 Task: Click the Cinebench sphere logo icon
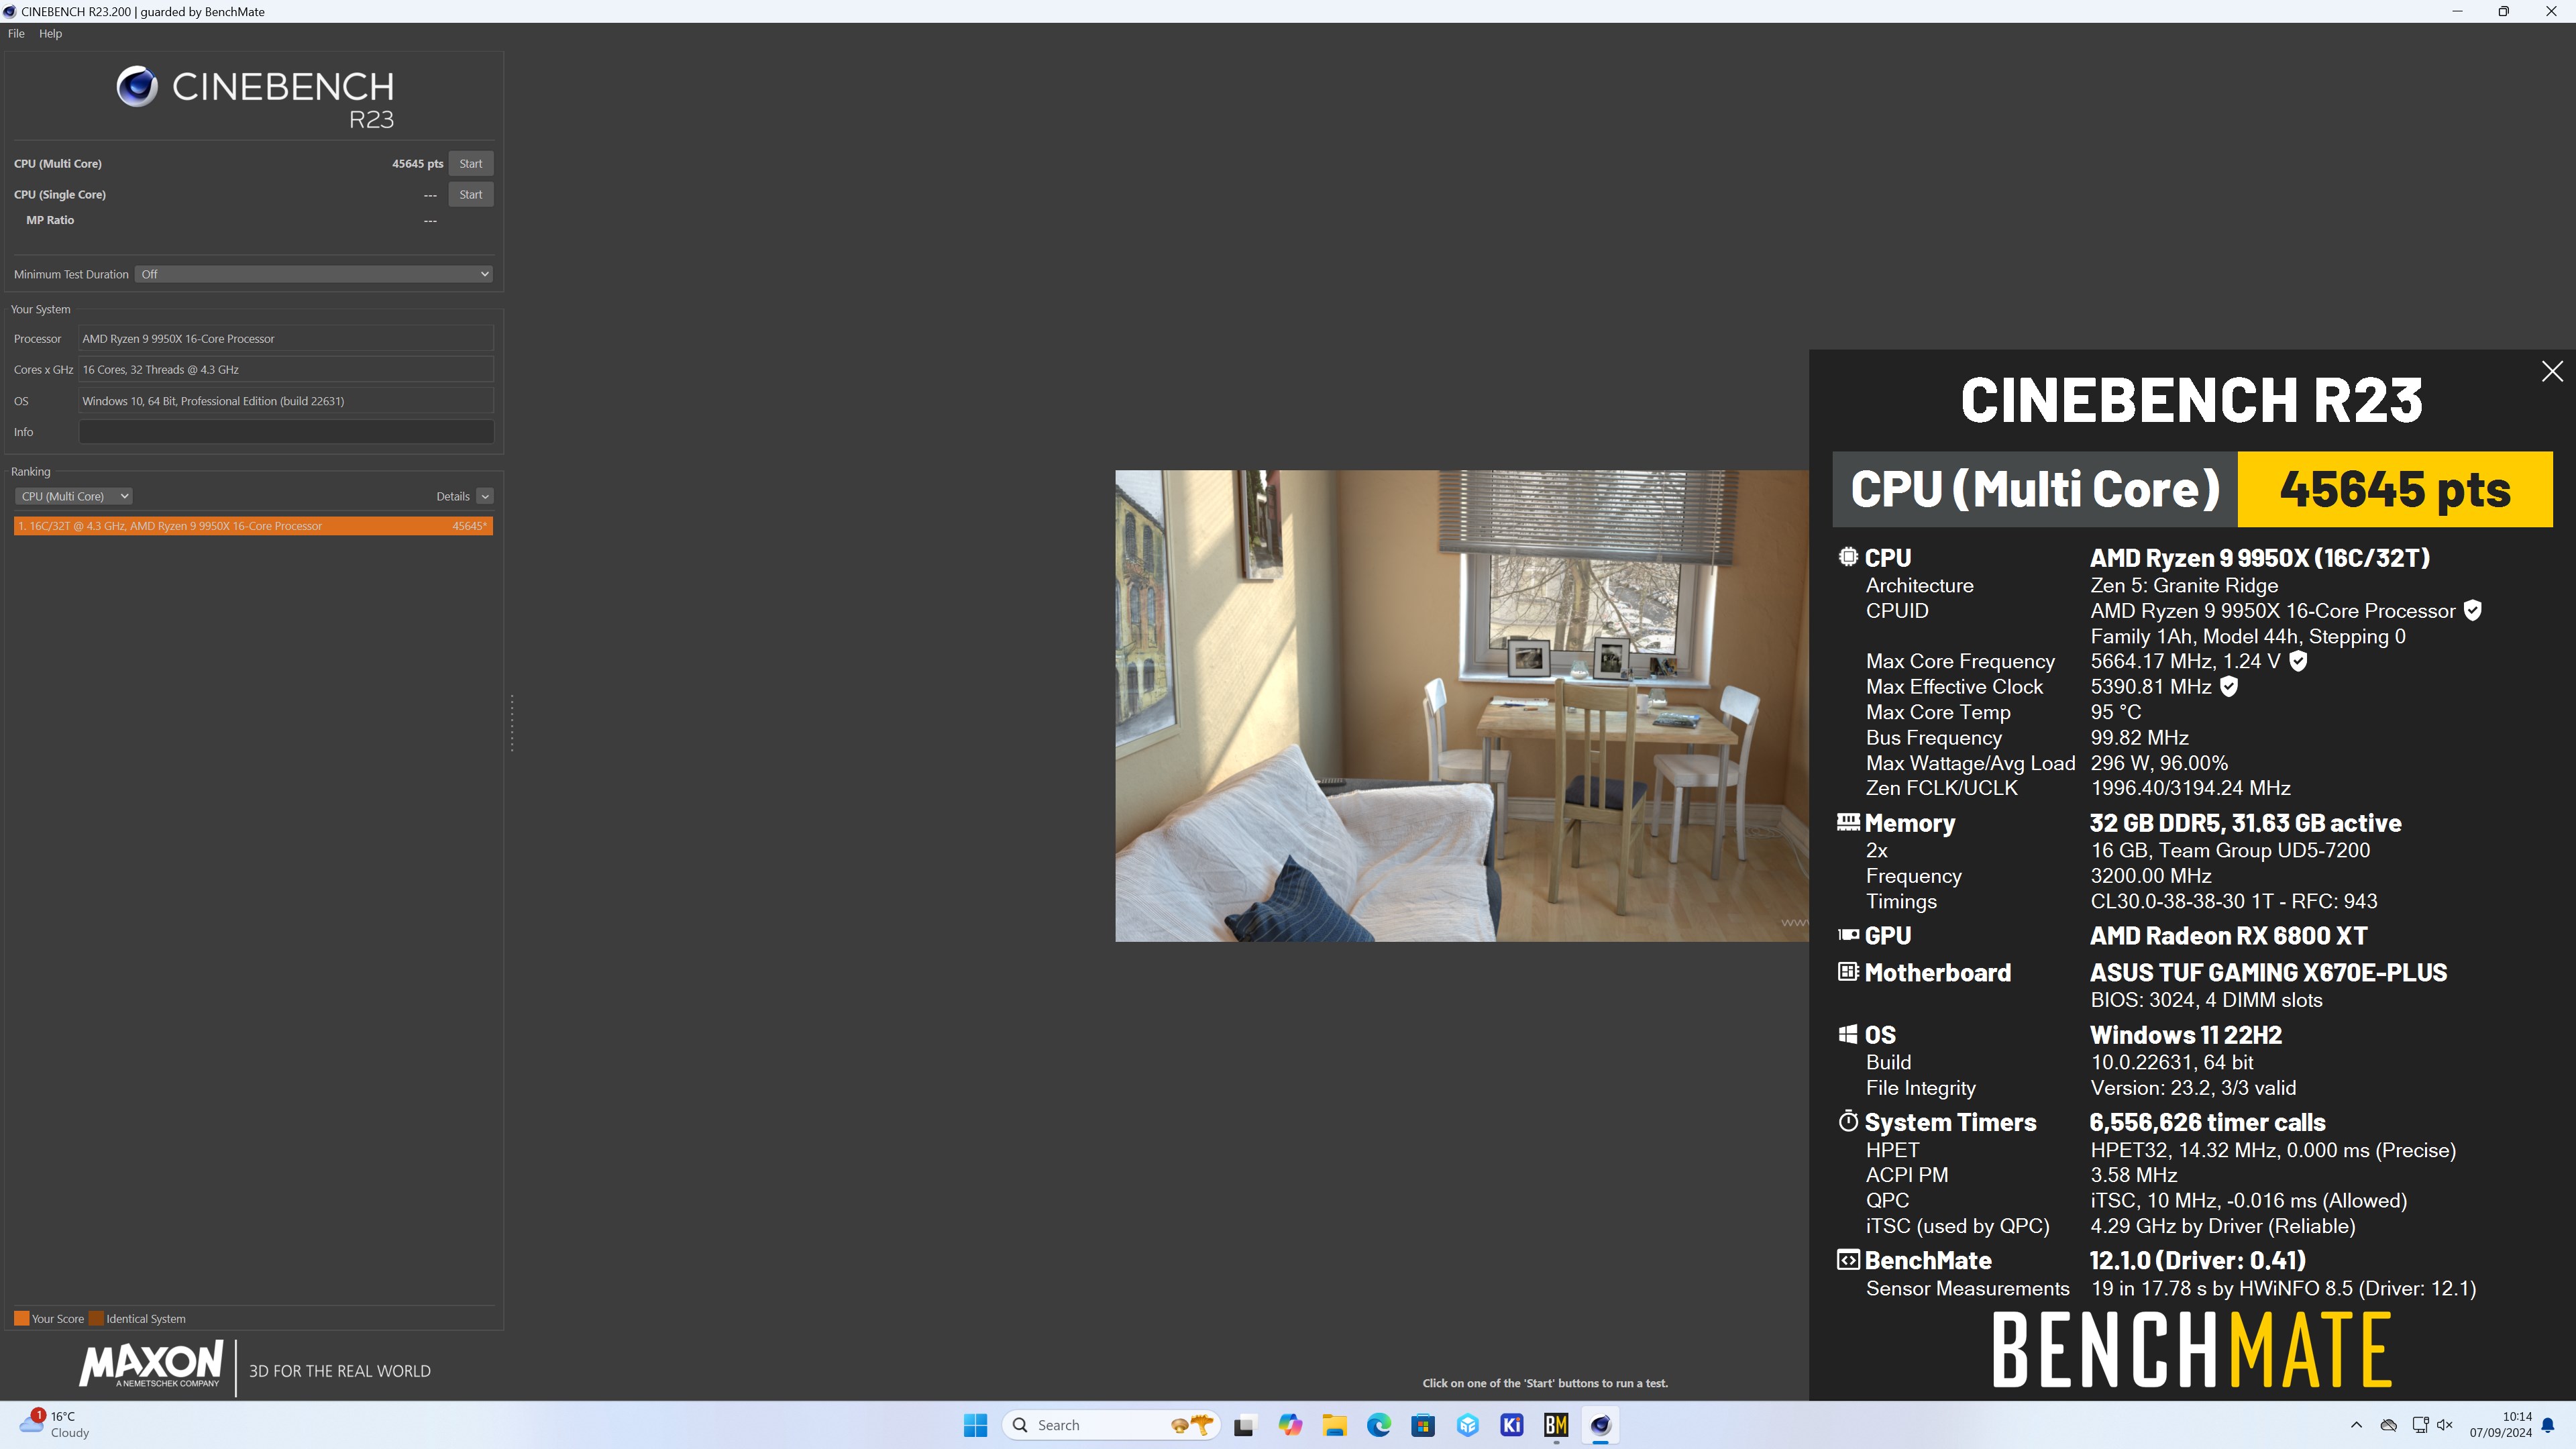point(137,87)
